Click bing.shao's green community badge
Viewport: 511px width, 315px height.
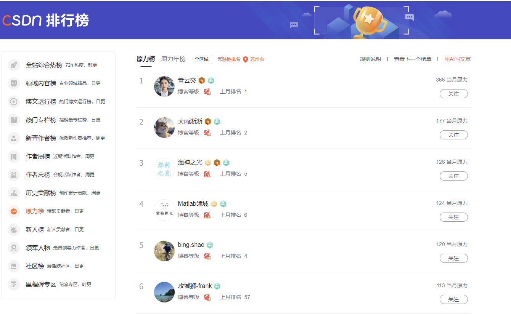coord(210,245)
